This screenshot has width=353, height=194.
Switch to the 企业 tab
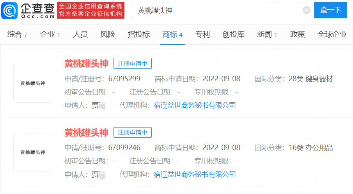tap(50, 35)
